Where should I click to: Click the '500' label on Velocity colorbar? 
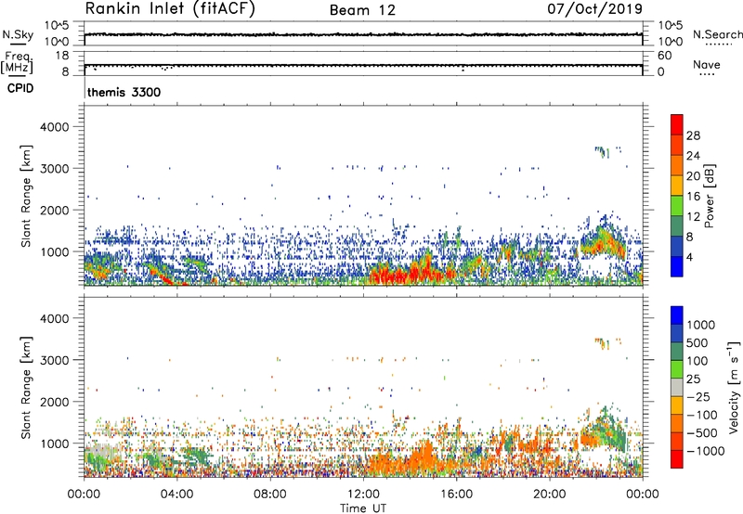[x=697, y=342]
